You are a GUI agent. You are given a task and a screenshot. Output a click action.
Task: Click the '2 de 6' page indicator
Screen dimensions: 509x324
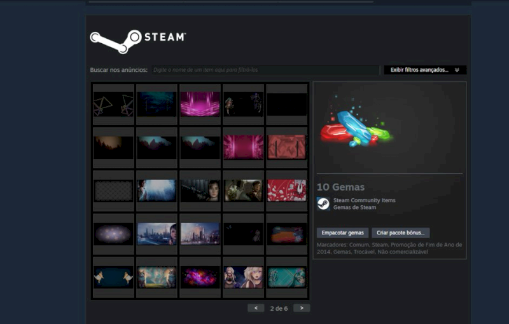[279, 309]
